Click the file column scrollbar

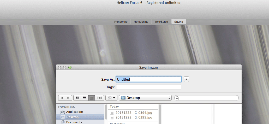coord(160,114)
